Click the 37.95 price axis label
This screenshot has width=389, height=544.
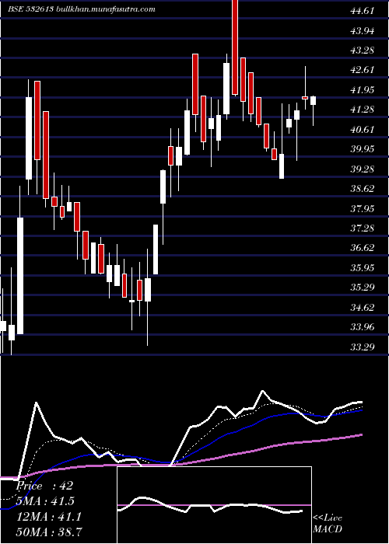point(363,208)
